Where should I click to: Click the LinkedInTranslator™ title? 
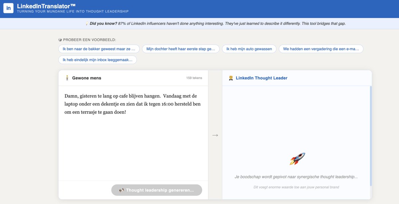coord(46,6)
